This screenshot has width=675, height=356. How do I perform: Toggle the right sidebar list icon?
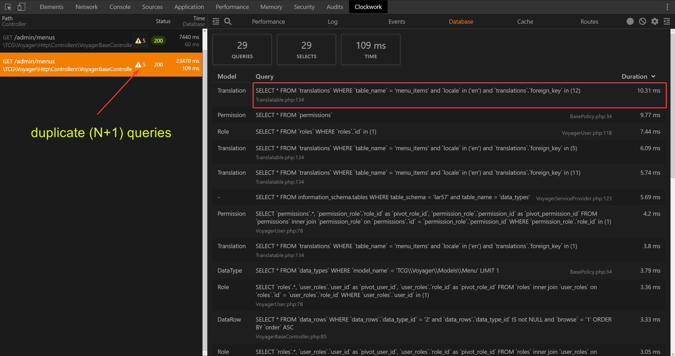coord(667,21)
